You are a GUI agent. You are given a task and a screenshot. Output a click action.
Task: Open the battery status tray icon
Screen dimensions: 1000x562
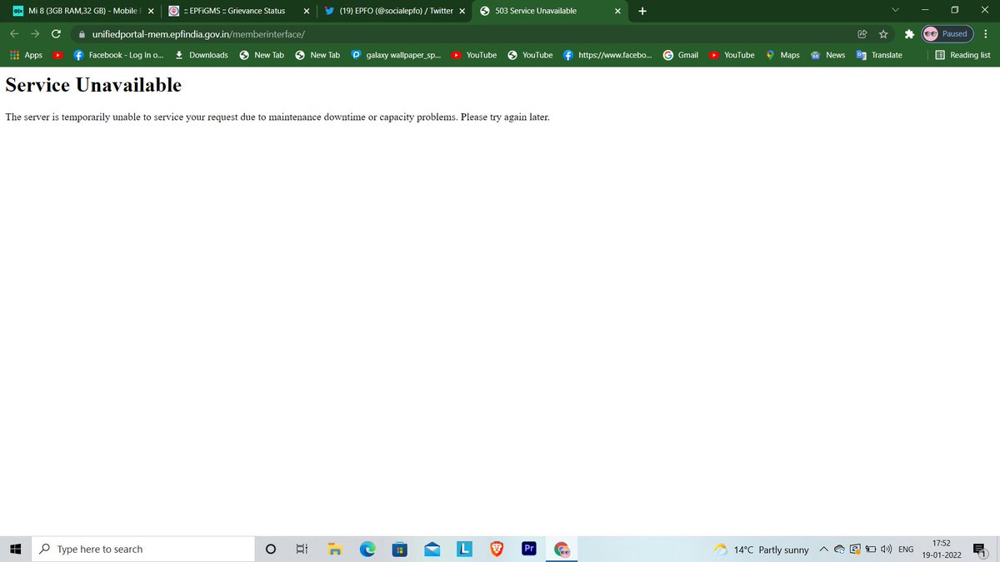pyautogui.click(x=870, y=550)
